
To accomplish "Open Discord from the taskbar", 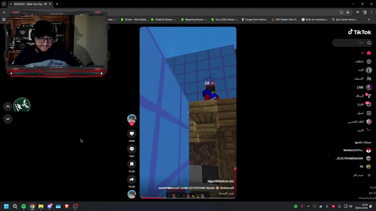I will pyautogui.click(x=50, y=206).
